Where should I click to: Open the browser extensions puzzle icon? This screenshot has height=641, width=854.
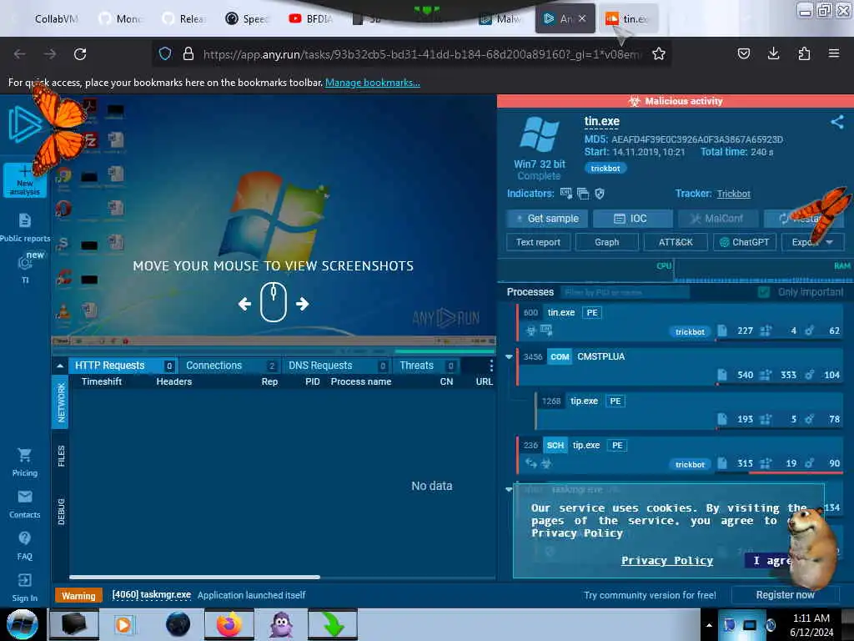coord(804,53)
